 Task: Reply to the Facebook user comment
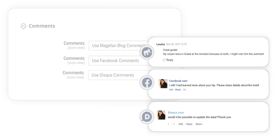178,90
